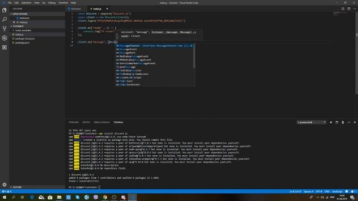Open the Edit menu
358x201 pixels.
tap(16, 3)
